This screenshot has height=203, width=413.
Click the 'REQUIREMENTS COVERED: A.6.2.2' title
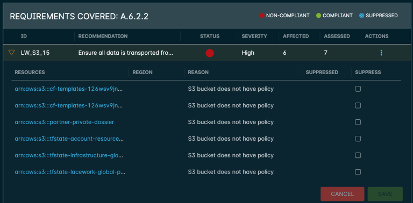[x=79, y=17]
